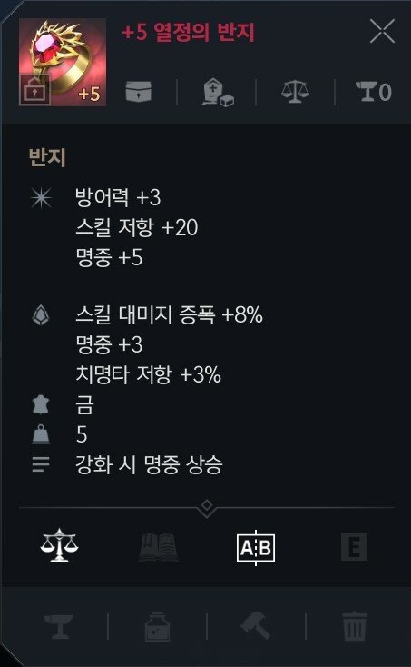Click the gem icon beside 스킬 대미지 증폭
The image size is (411, 667).
(41, 315)
